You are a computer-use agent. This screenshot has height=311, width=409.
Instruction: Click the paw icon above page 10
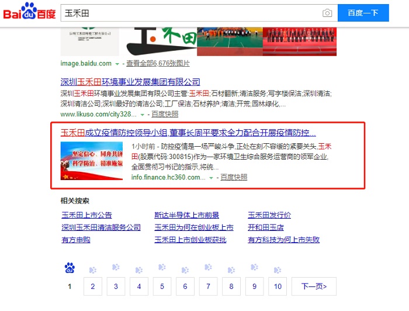click(x=278, y=270)
